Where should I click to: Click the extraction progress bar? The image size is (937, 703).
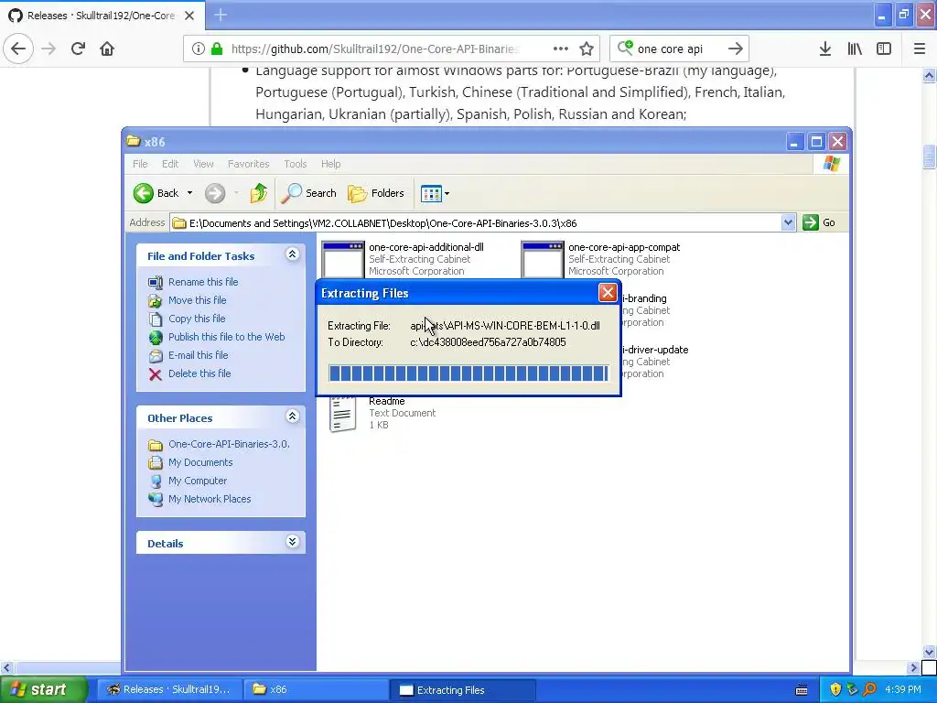click(468, 373)
